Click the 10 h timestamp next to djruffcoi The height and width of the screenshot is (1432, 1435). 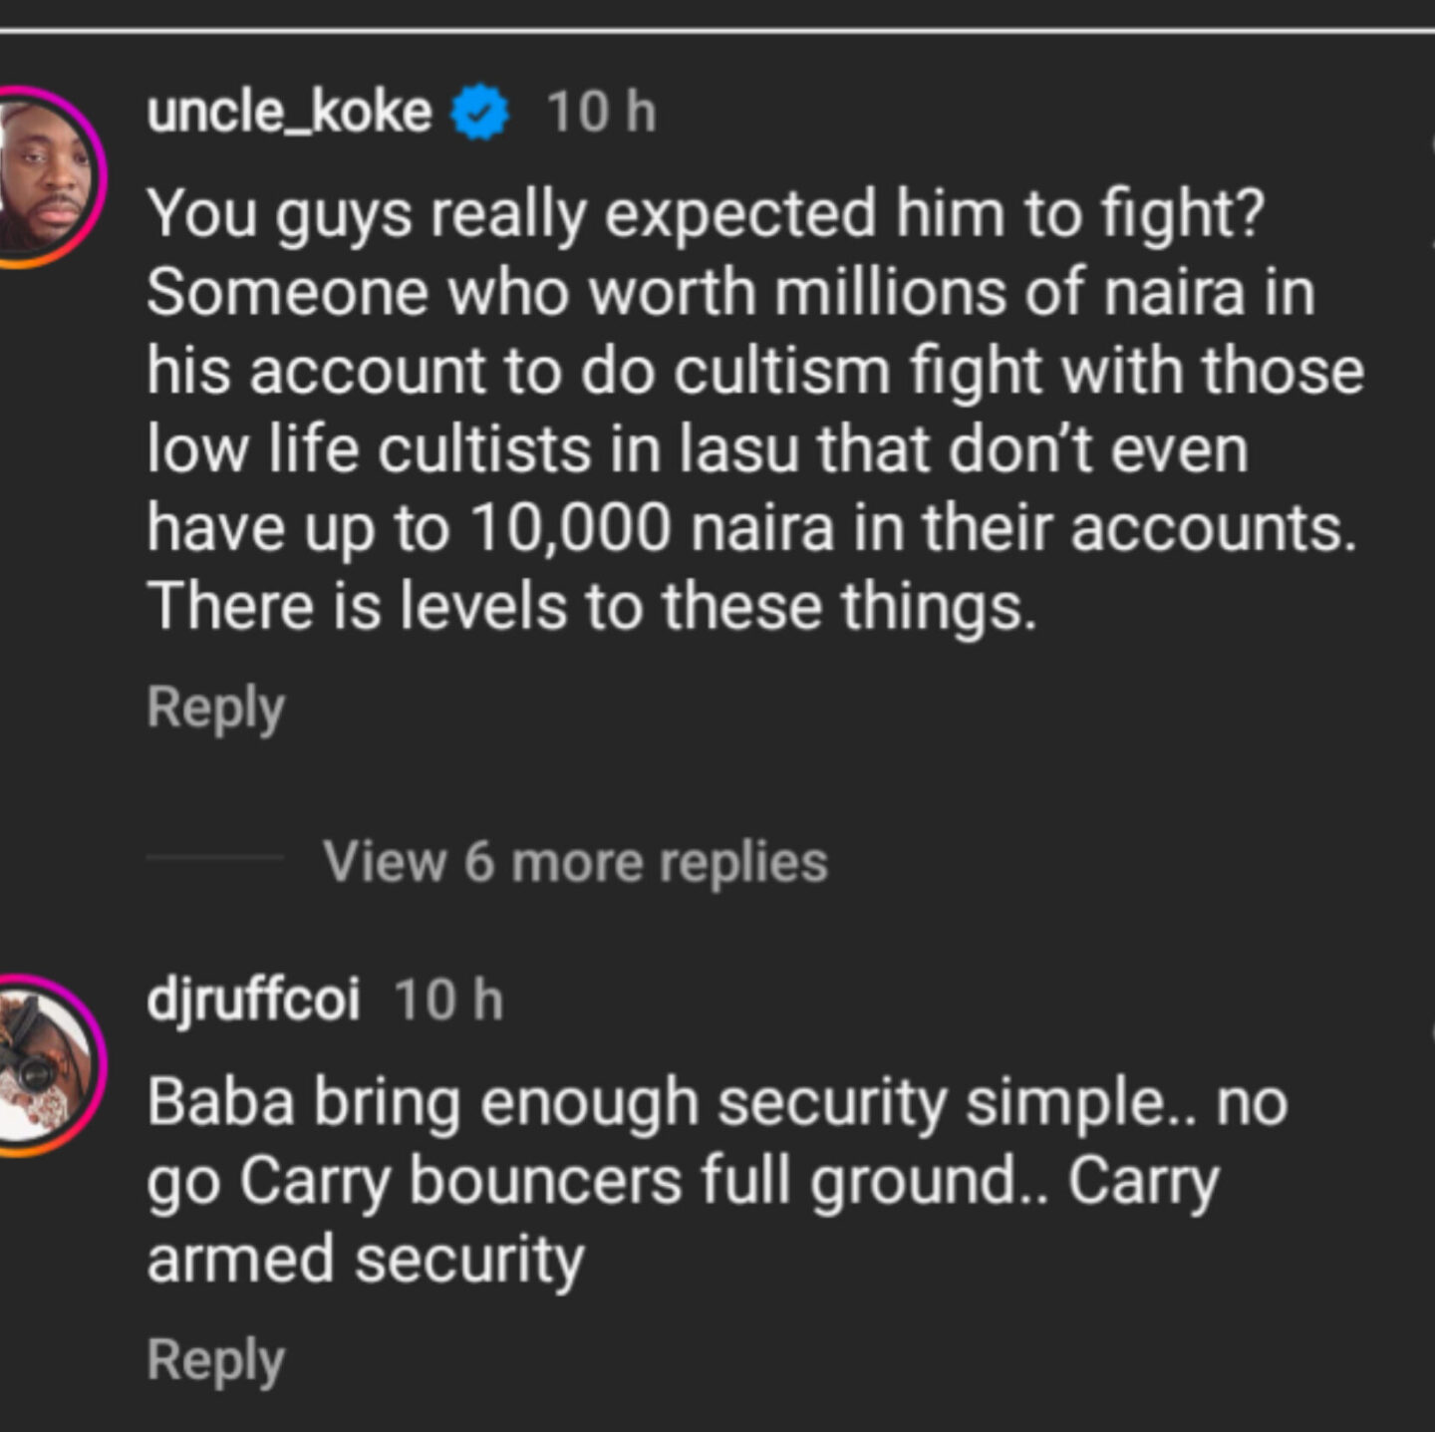[448, 1000]
